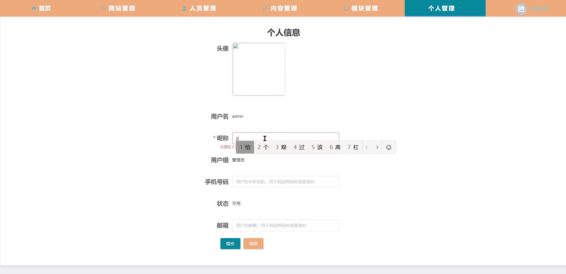This screenshot has width=566, height=274.
Task: Go to the 首页 menu item
Action: [x=41, y=8]
